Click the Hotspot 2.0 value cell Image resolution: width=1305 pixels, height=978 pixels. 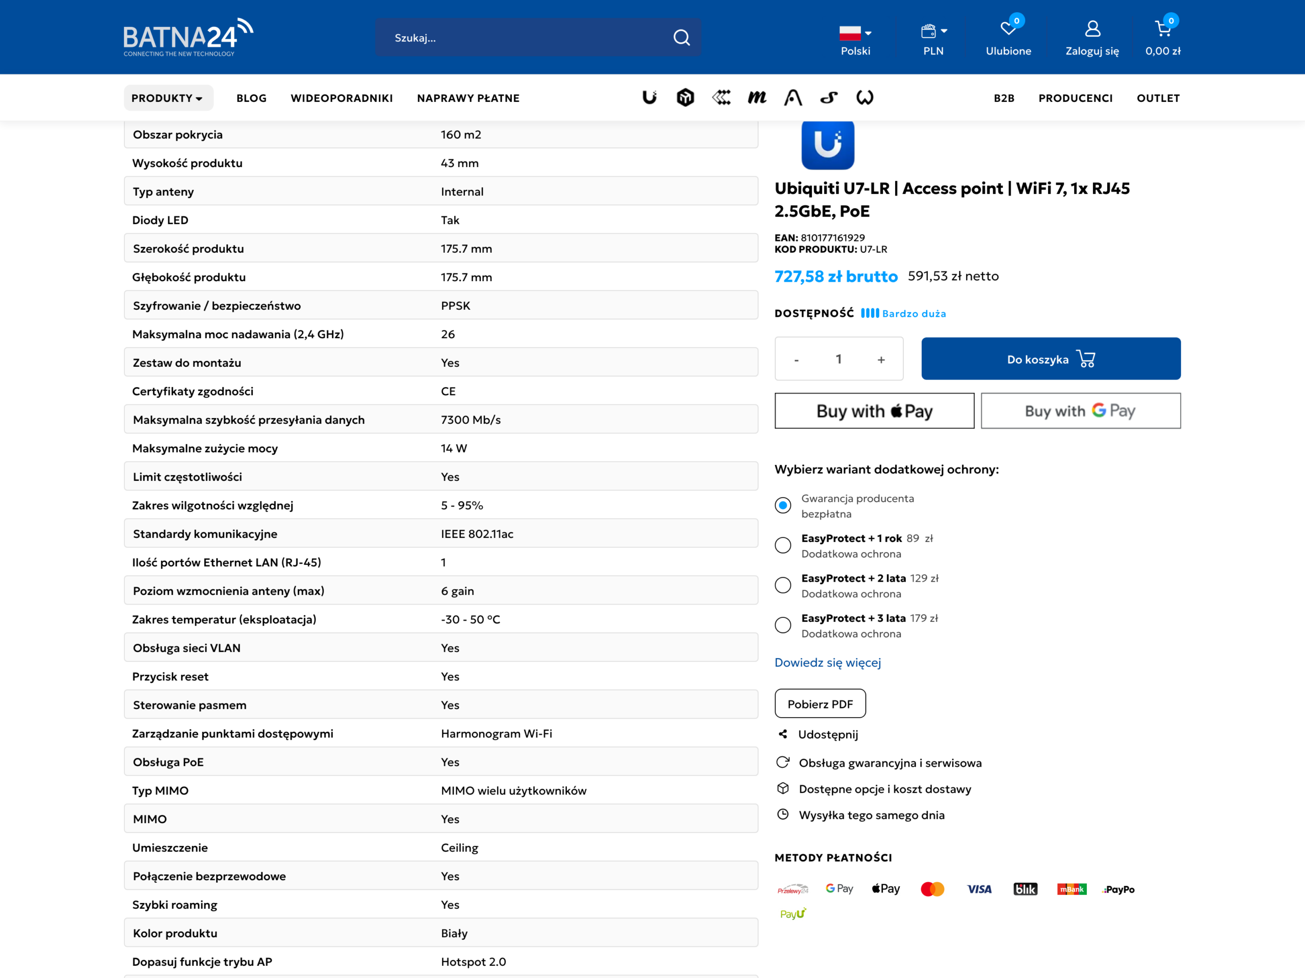pos(473,962)
